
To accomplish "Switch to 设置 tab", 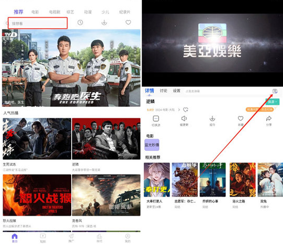I will [176, 91].
